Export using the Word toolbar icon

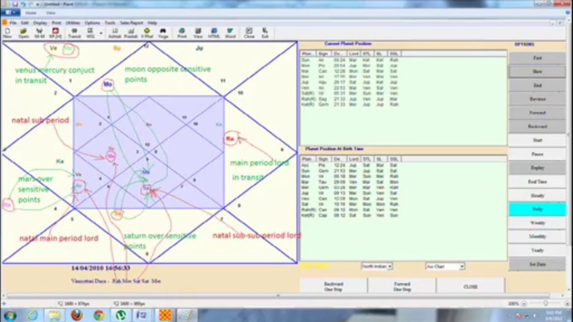tap(230, 33)
